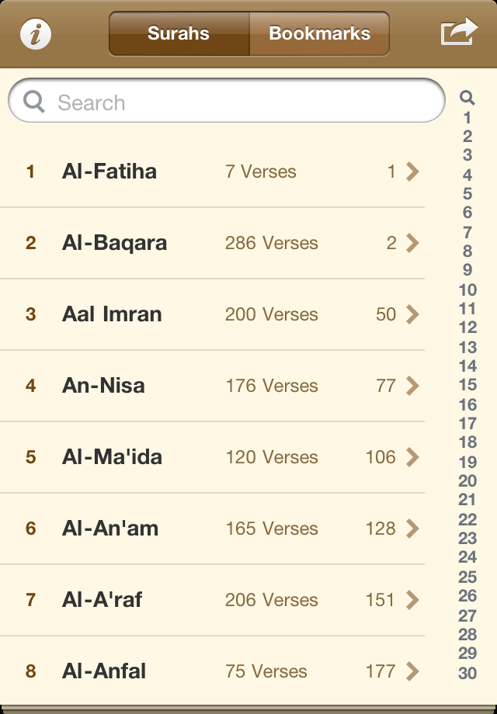
Task: Open Al-Fatiha chevron arrow
Action: click(x=412, y=172)
